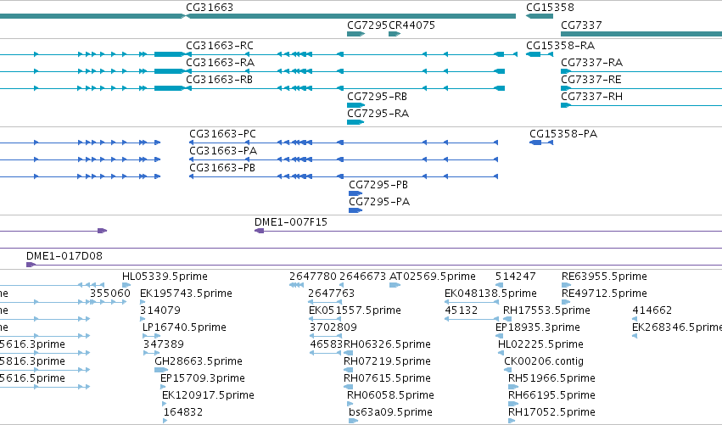The height and width of the screenshot is (425, 722).
Task: Click EST RH51966.5prime label
Action: (x=551, y=378)
